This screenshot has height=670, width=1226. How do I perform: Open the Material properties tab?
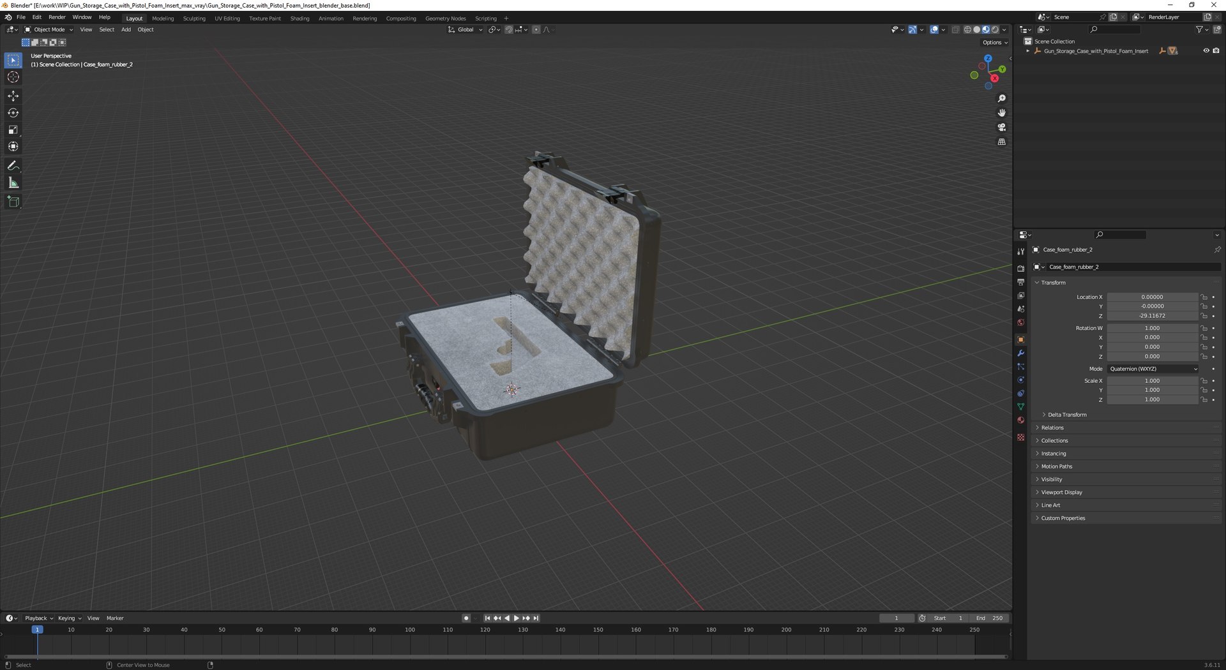[1020, 421]
